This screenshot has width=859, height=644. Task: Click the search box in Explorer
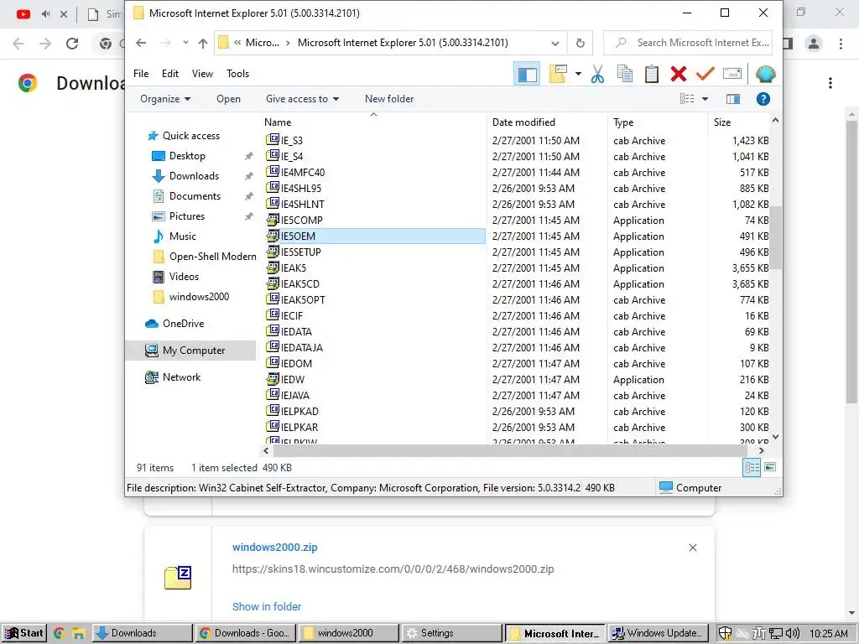tap(688, 43)
